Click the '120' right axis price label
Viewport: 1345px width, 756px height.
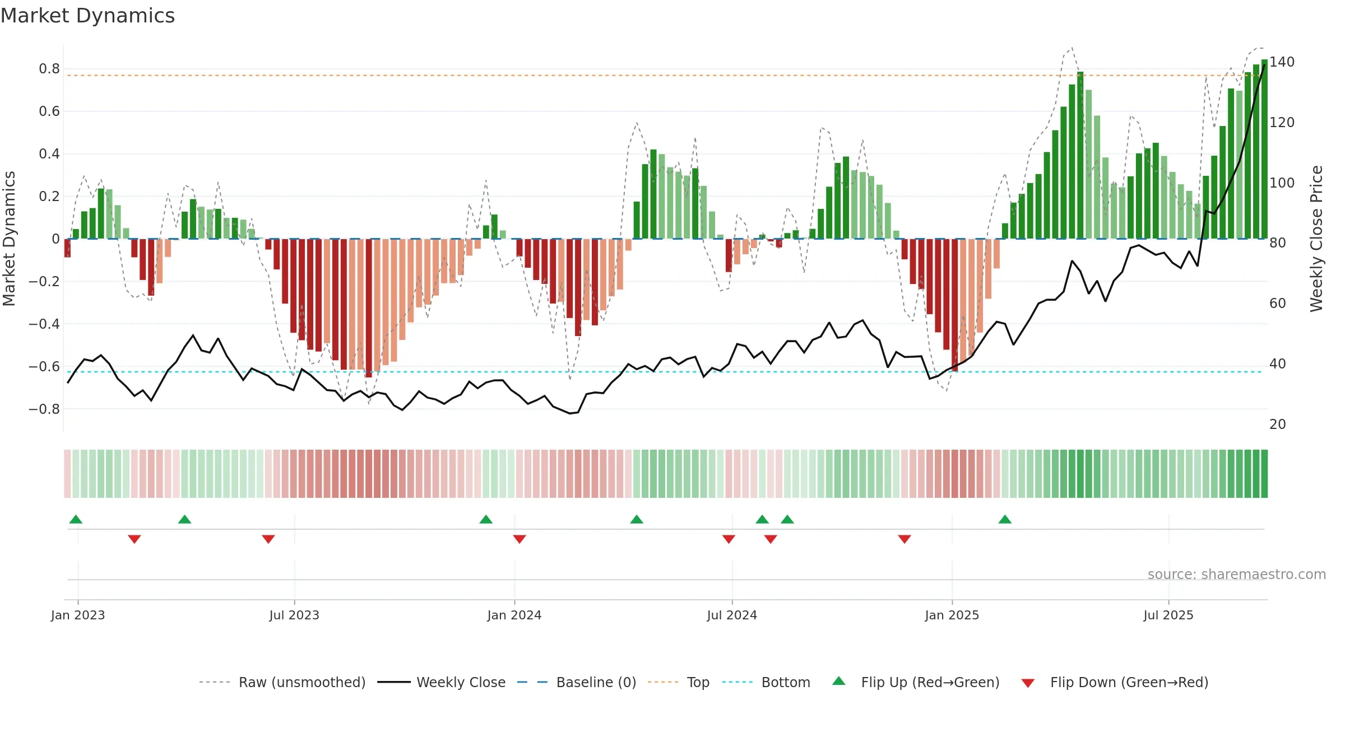point(1282,123)
